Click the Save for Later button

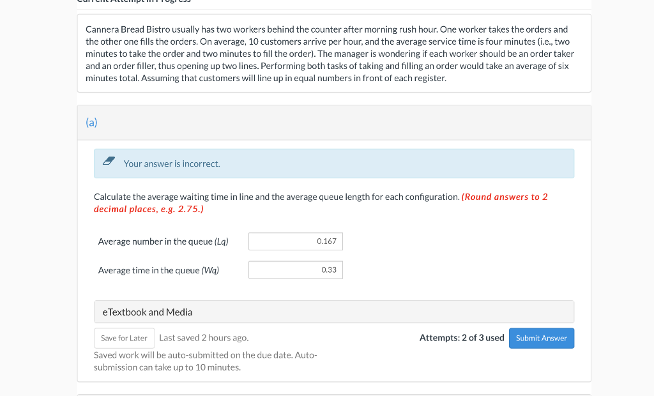[124, 338]
